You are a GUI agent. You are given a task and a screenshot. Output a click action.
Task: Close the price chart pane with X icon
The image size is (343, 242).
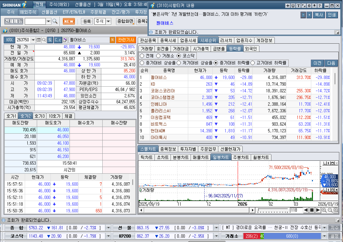click(x=337, y=163)
